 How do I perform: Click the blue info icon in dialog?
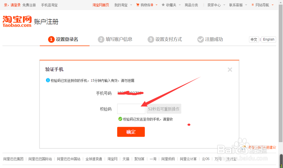point(48,80)
